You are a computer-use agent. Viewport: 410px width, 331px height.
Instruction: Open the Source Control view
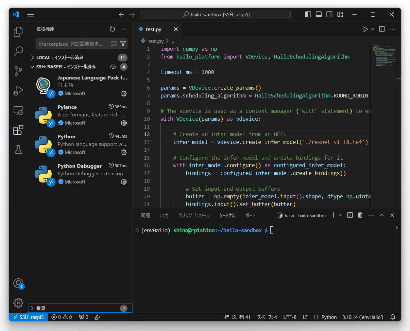[18, 71]
